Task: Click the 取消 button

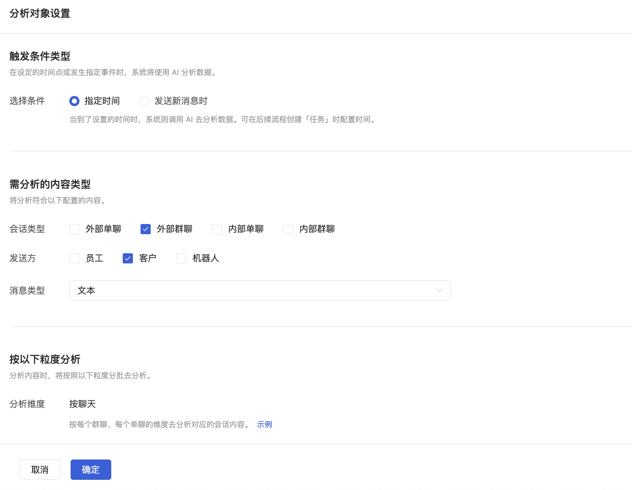Action: tap(40, 470)
